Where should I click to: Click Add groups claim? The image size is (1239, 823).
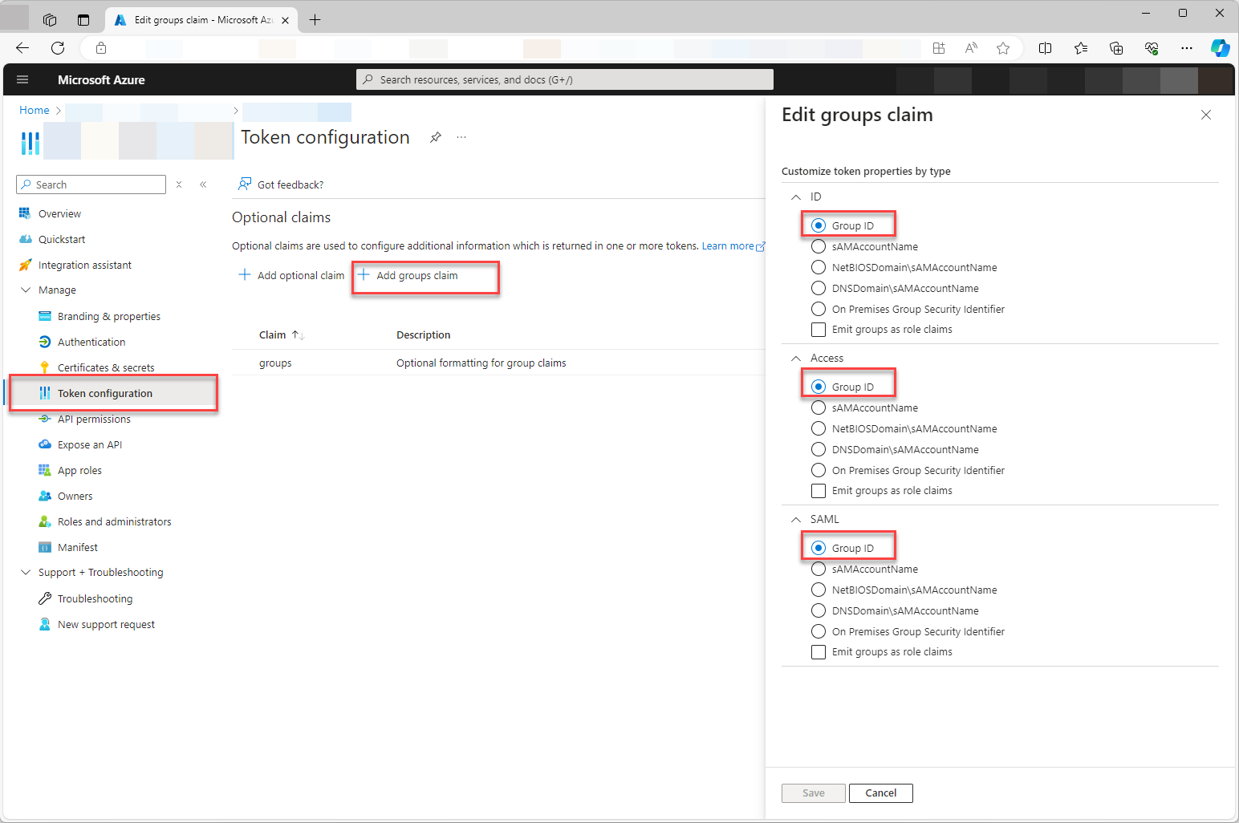408,275
